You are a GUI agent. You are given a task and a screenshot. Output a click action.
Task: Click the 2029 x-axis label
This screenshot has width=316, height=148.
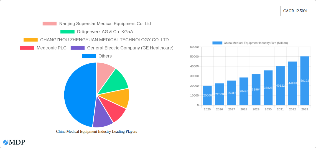(256, 109)
